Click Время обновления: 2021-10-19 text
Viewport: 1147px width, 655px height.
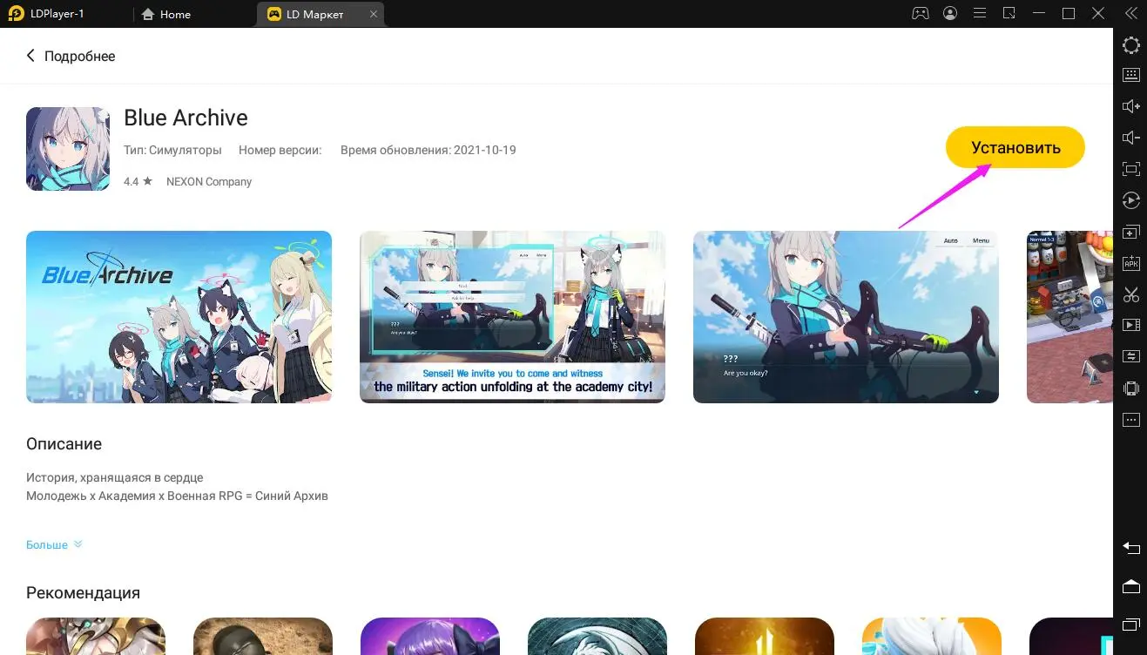tap(428, 150)
